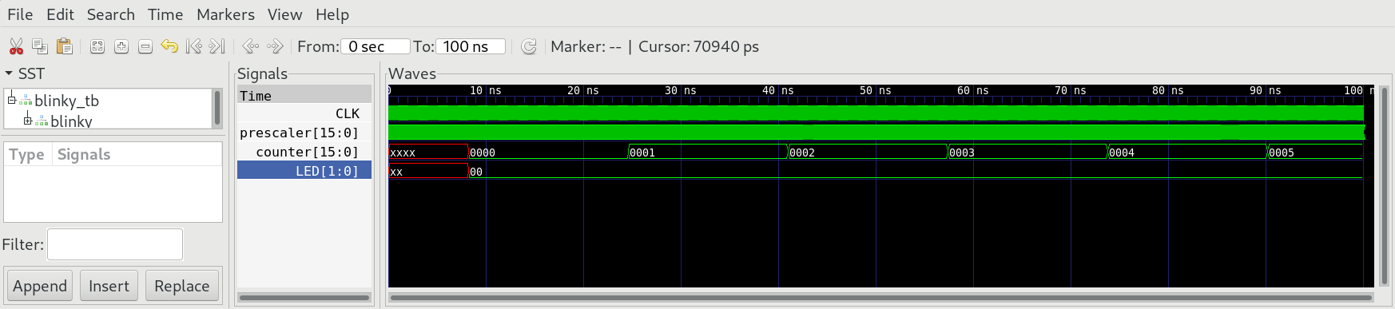Collapse the blinky_tb tree node

tap(11, 100)
